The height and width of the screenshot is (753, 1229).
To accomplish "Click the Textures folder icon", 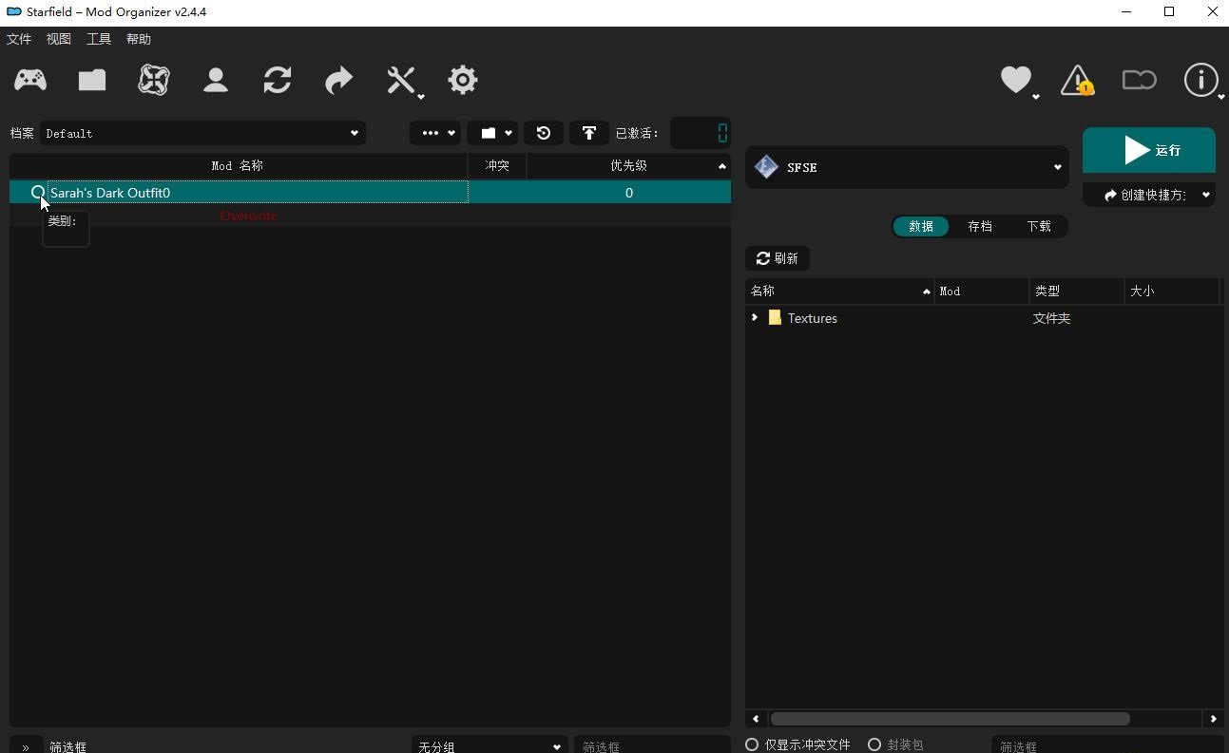I will [x=775, y=317].
